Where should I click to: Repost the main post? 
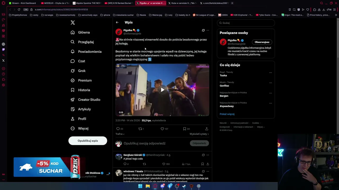pyautogui.click(x=141, y=129)
